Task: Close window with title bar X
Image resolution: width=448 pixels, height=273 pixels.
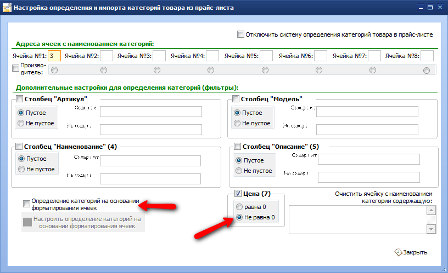Action: [440, 8]
